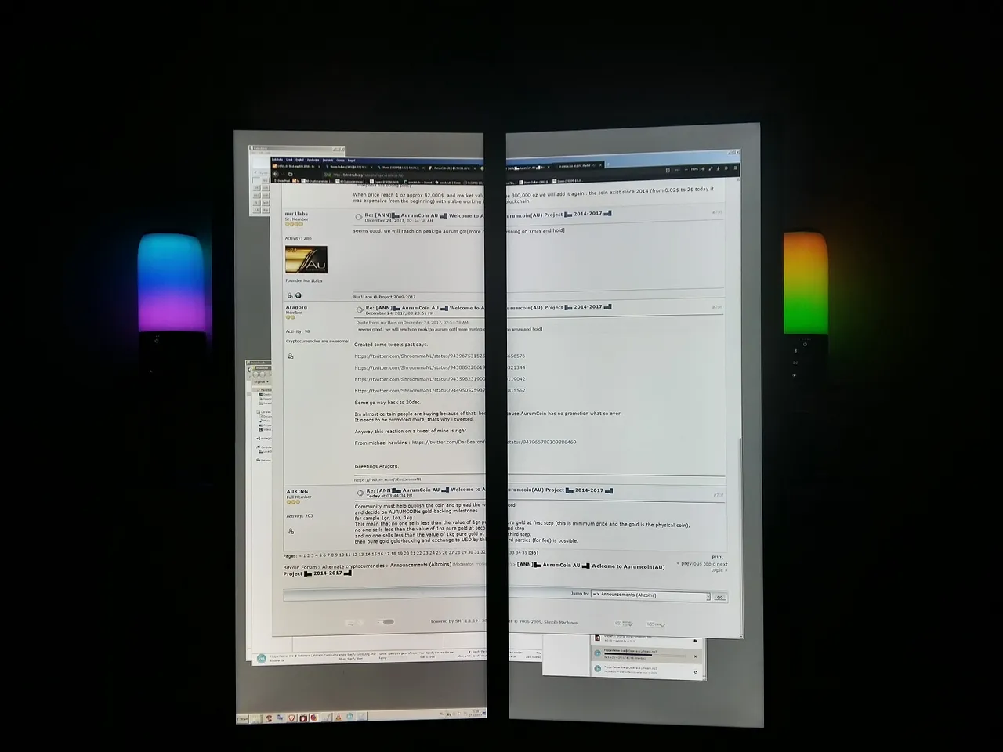The image size is (1003, 752).
Task: Open the VLC cone icon in taskbar
Action: (338, 717)
